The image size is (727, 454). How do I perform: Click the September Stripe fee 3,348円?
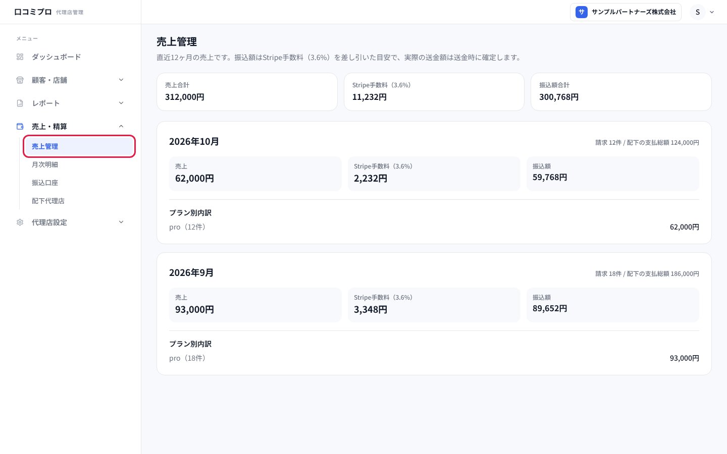(x=371, y=310)
